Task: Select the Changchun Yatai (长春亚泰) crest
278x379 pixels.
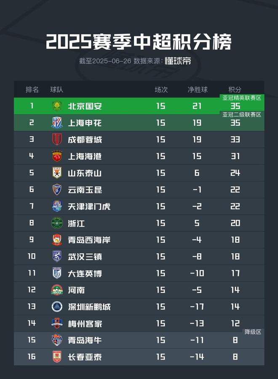Action: point(57,357)
